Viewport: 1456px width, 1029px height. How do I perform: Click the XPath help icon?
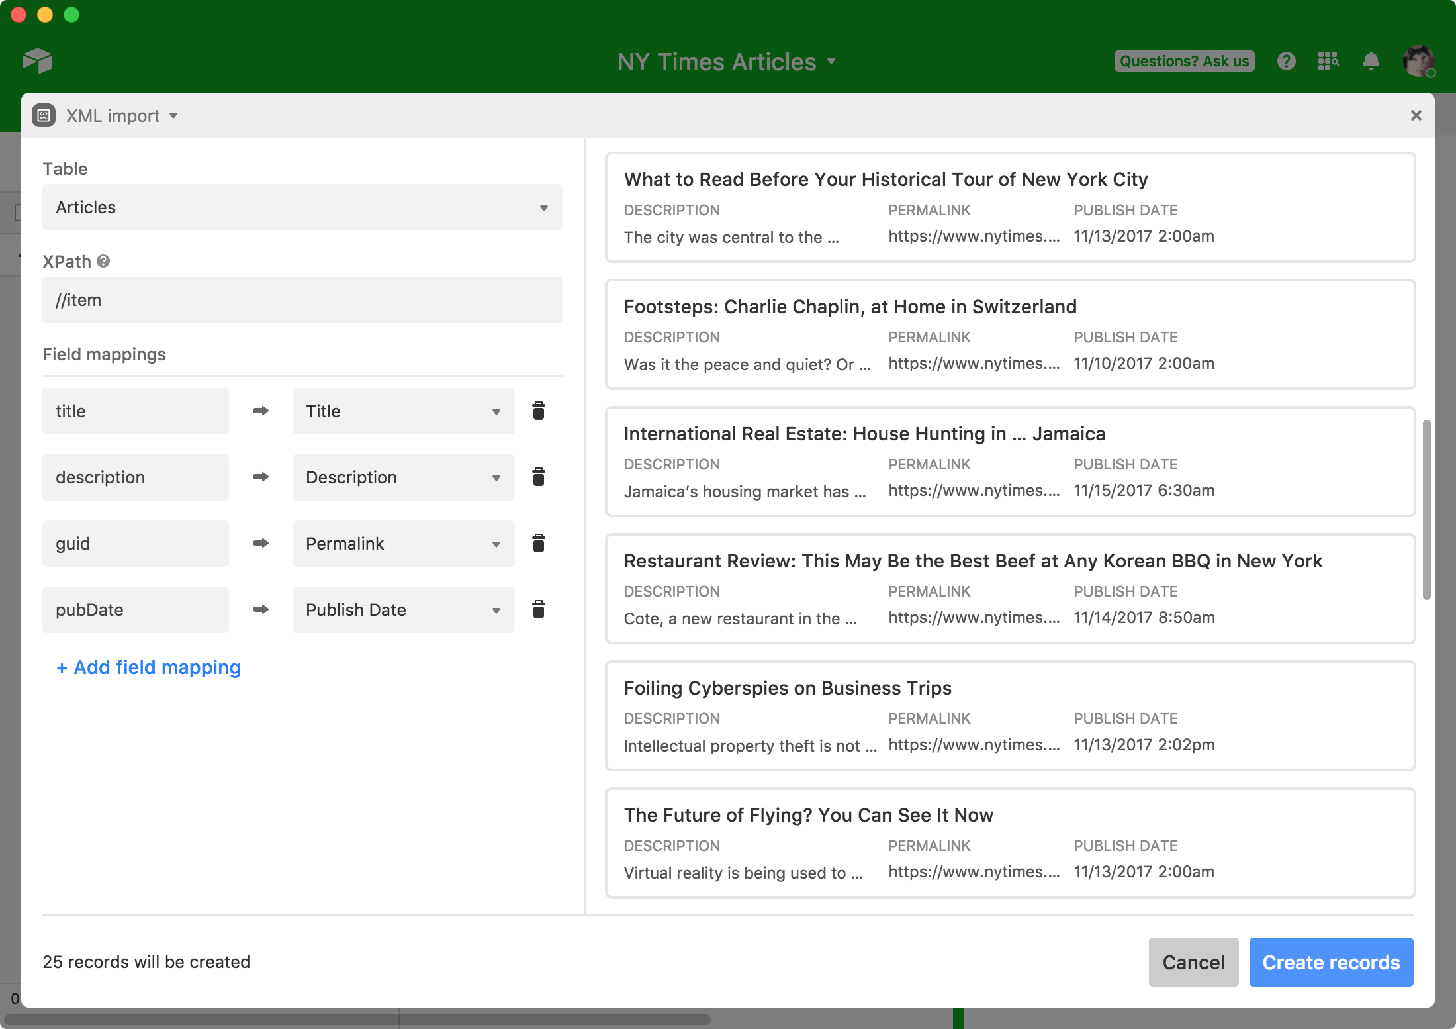[103, 261]
